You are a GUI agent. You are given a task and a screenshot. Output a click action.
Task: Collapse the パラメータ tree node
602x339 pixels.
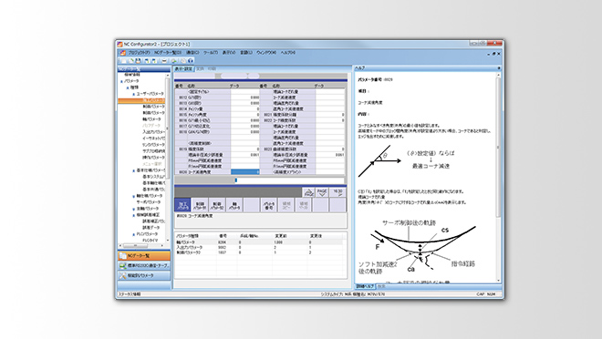pos(121,81)
